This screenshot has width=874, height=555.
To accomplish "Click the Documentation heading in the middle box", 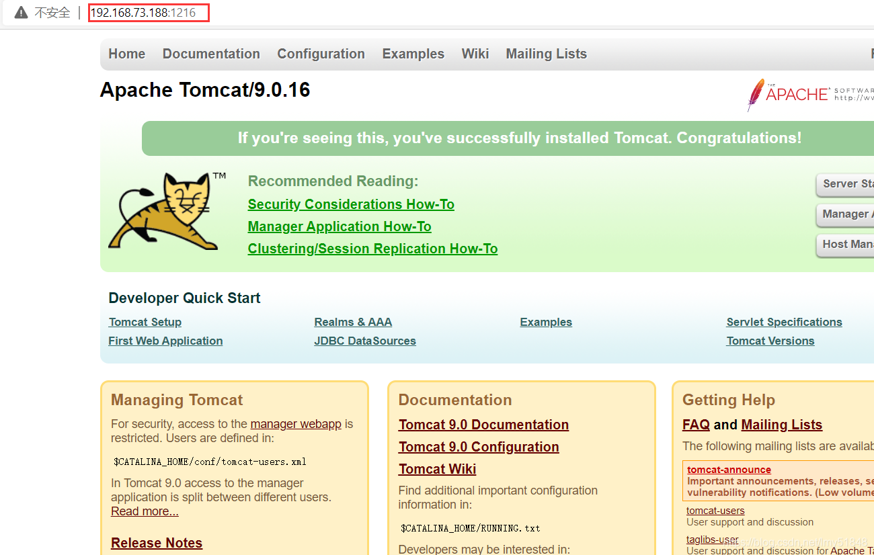I will [x=455, y=400].
